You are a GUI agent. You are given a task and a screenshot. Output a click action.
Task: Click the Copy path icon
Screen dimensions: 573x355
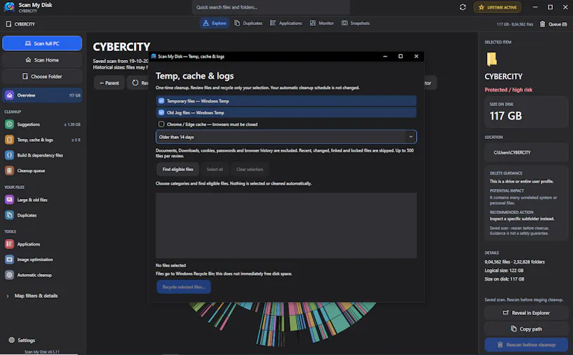pos(514,329)
